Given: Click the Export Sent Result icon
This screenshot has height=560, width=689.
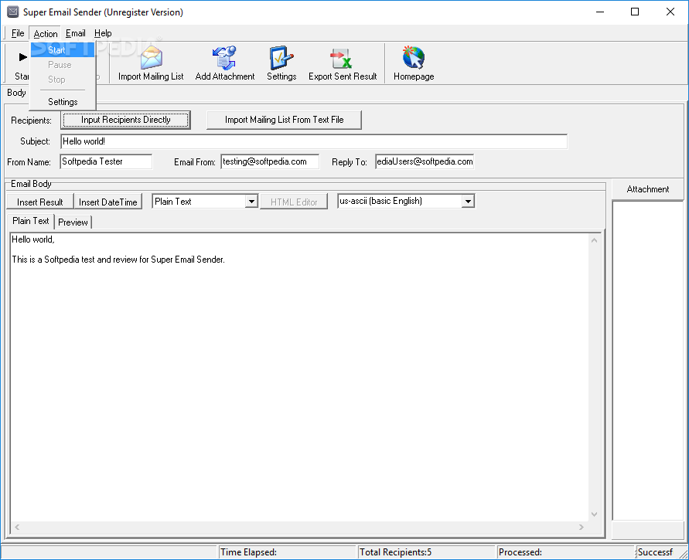Looking at the screenshot, I should point(342,58).
